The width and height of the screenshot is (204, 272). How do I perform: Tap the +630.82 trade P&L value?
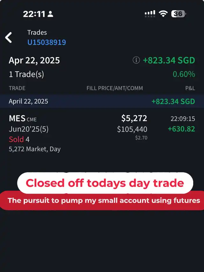pos(181,129)
